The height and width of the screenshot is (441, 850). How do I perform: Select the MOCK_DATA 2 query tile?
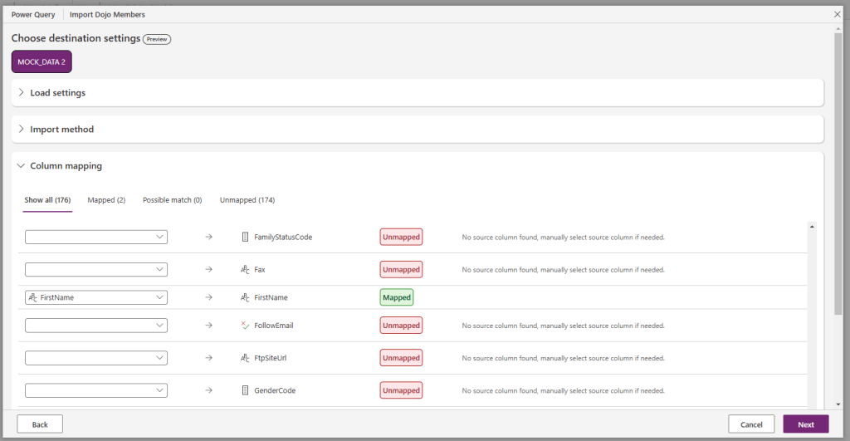pyautogui.click(x=42, y=62)
